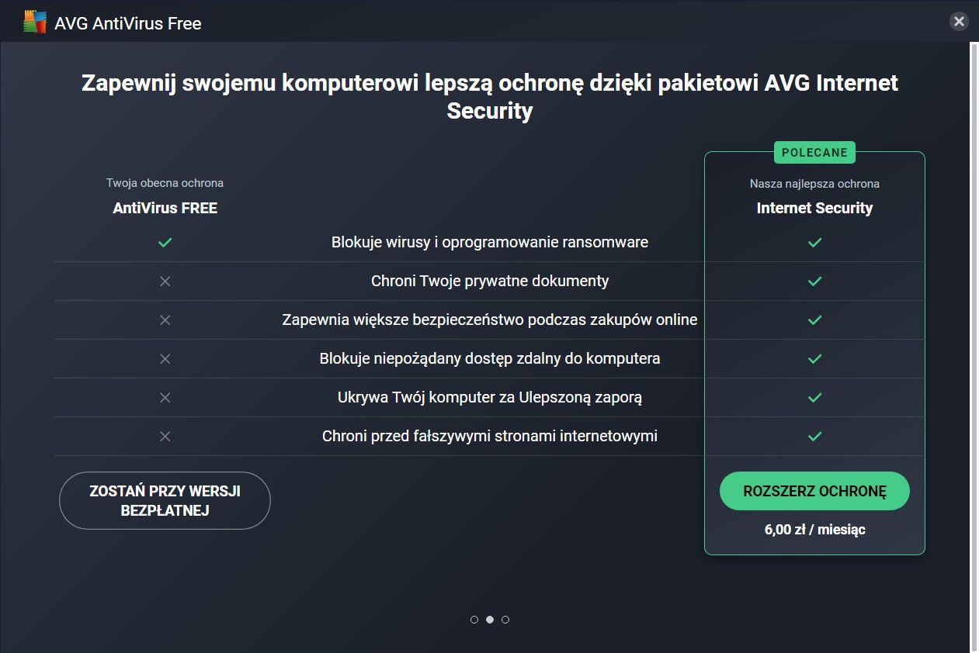This screenshot has height=653, width=979.
Task: Click the 'Internet Security' column heading
Action: 814,208
